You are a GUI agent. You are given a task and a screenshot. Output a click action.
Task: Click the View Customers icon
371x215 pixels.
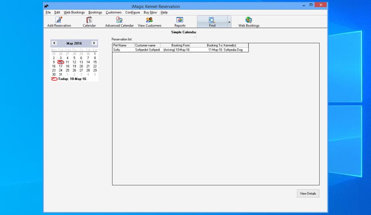point(150,22)
